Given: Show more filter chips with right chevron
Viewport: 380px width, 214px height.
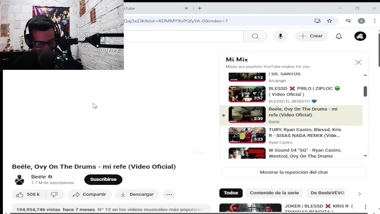Looking at the screenshot, I should tap(360, 193).
